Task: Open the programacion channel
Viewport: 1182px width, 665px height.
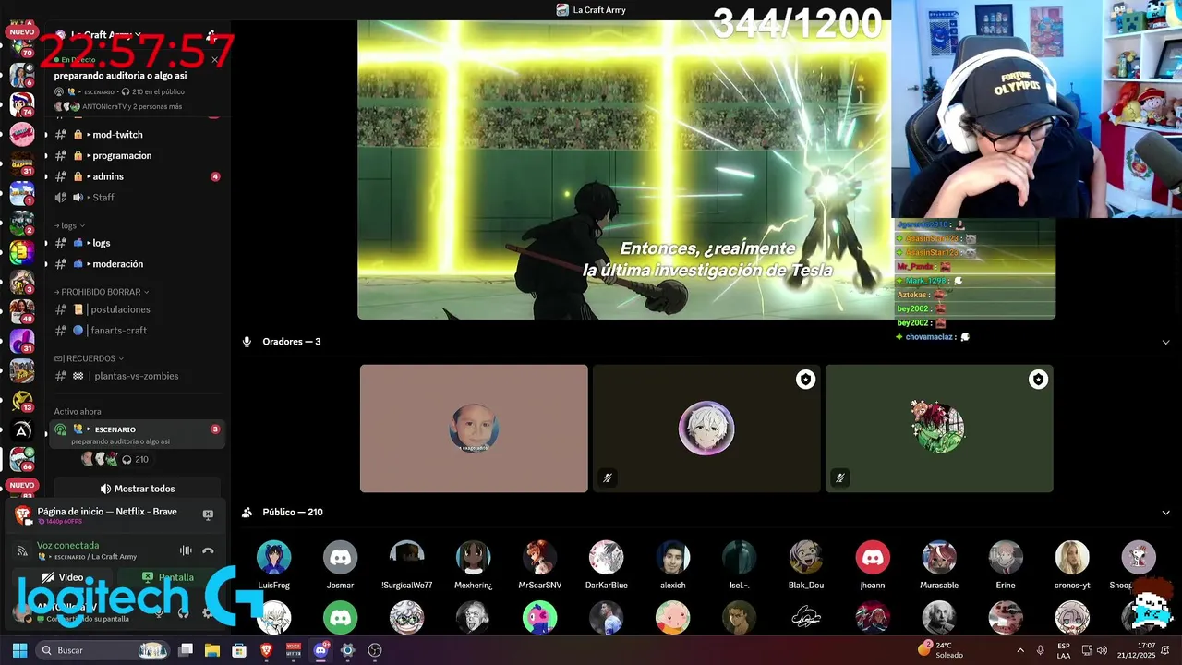Action: click(x=136, y=155)
